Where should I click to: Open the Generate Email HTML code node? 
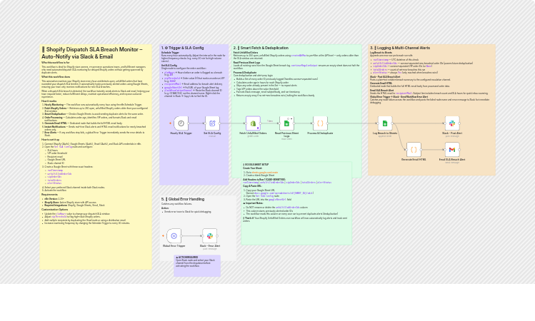[414, 150]
